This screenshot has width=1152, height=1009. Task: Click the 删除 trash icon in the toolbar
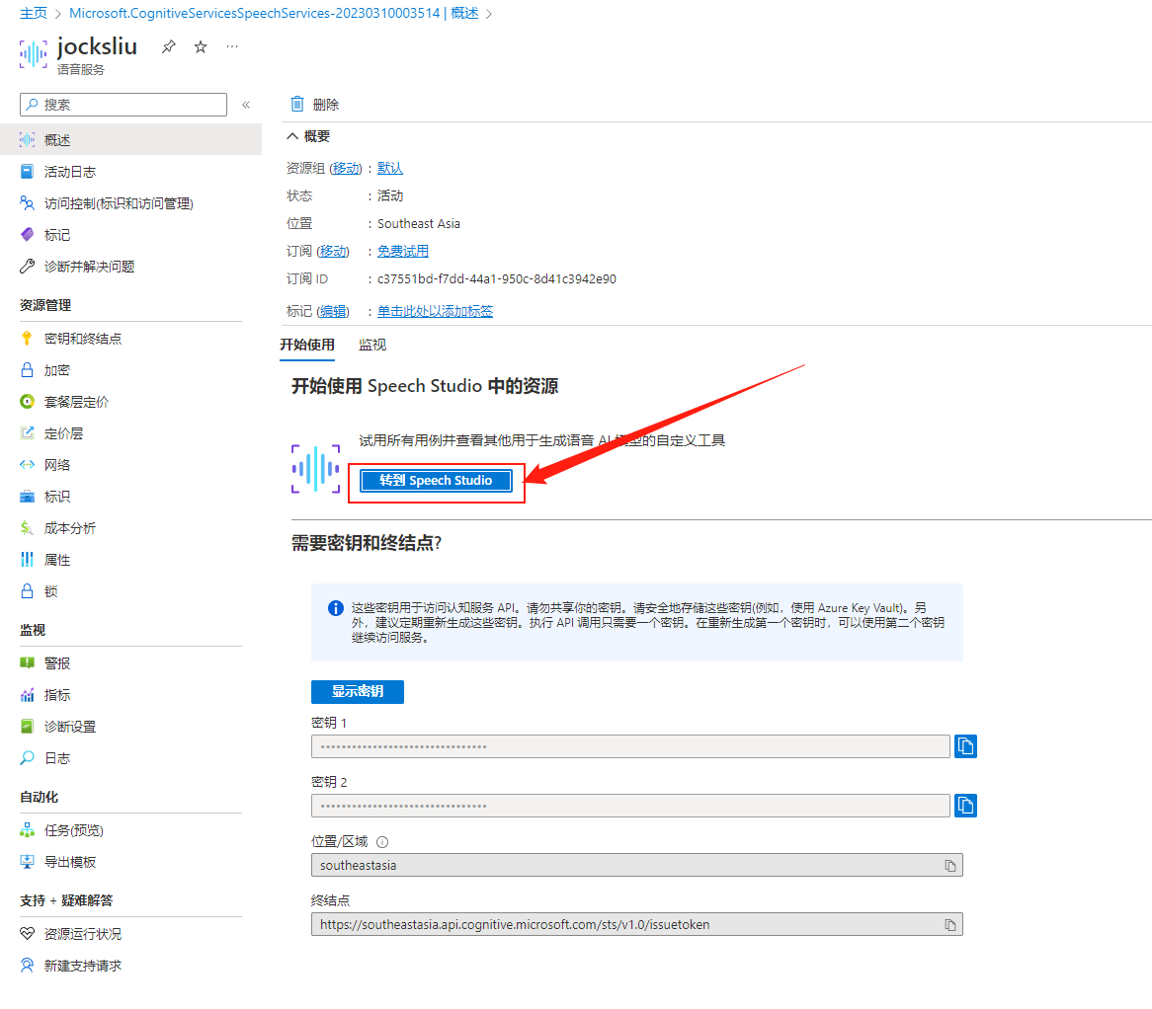click(x=296, y=104)
